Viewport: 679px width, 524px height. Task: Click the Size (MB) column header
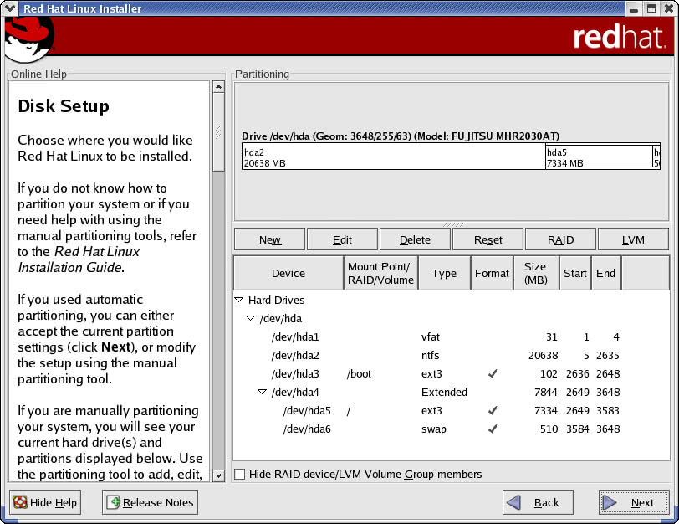tap(536, 273)
